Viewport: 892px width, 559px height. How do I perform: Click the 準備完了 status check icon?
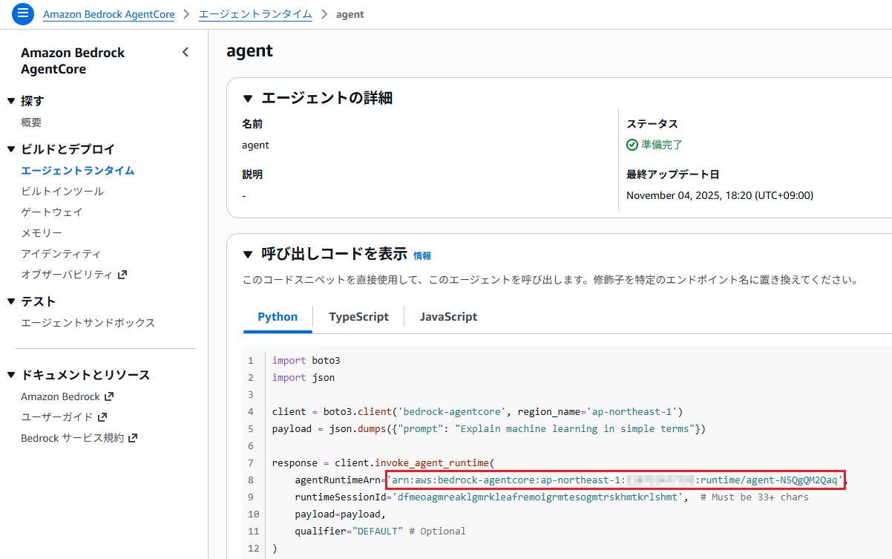[x=632, y=145]
